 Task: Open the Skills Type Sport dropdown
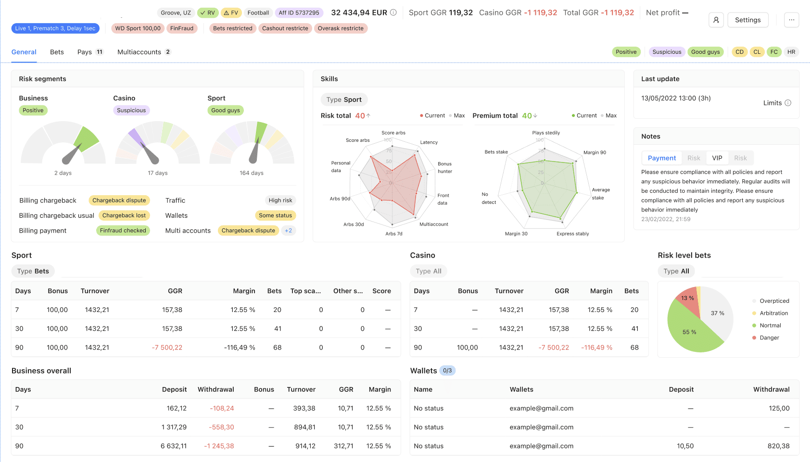[x=343, y=100]
